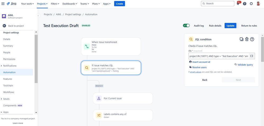
Task: Collapse the Apps sidebar section
Action: click(x=1, y=112)
